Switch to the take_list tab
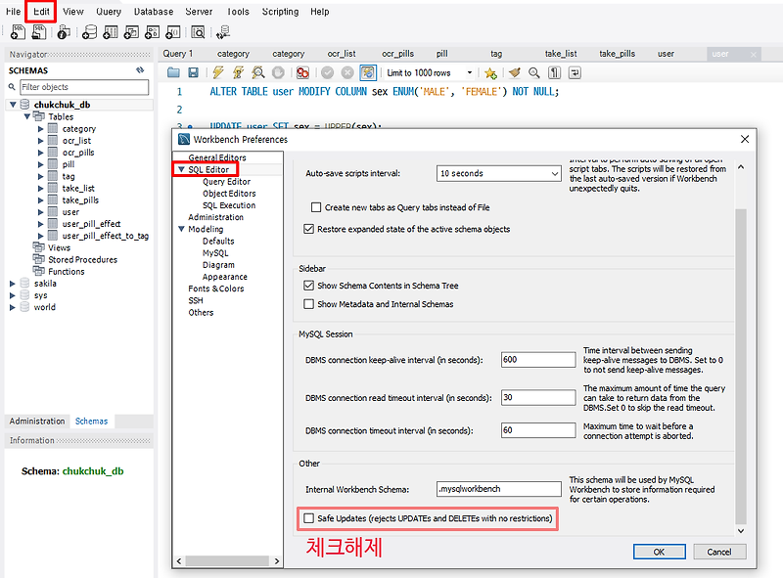This screenshot has height=578, width=783. coord(560,54)
